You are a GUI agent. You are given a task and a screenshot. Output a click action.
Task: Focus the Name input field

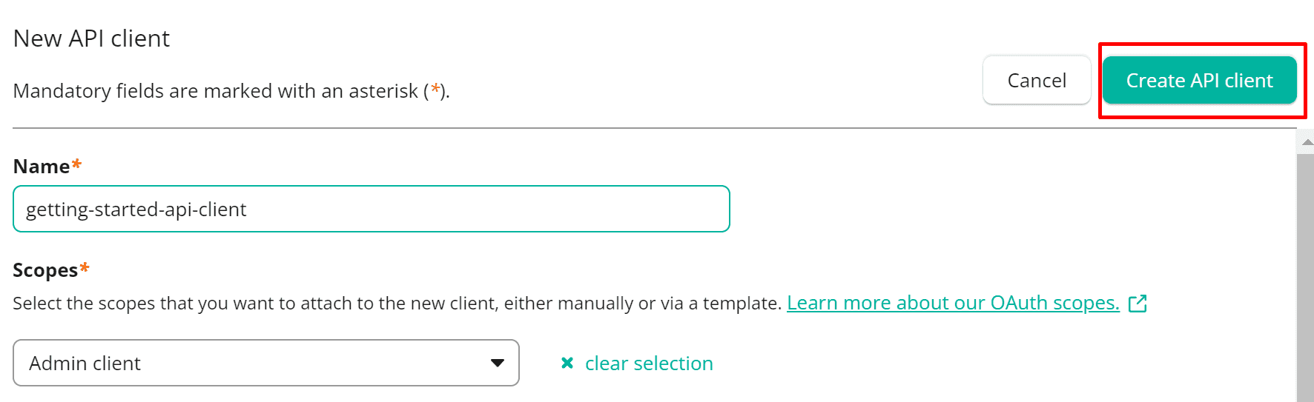(371, 210)
